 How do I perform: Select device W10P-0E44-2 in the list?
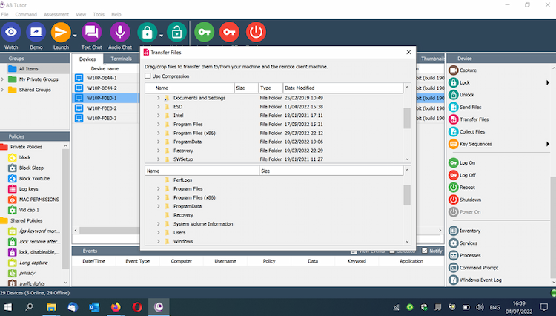click(x=103, y=88)
